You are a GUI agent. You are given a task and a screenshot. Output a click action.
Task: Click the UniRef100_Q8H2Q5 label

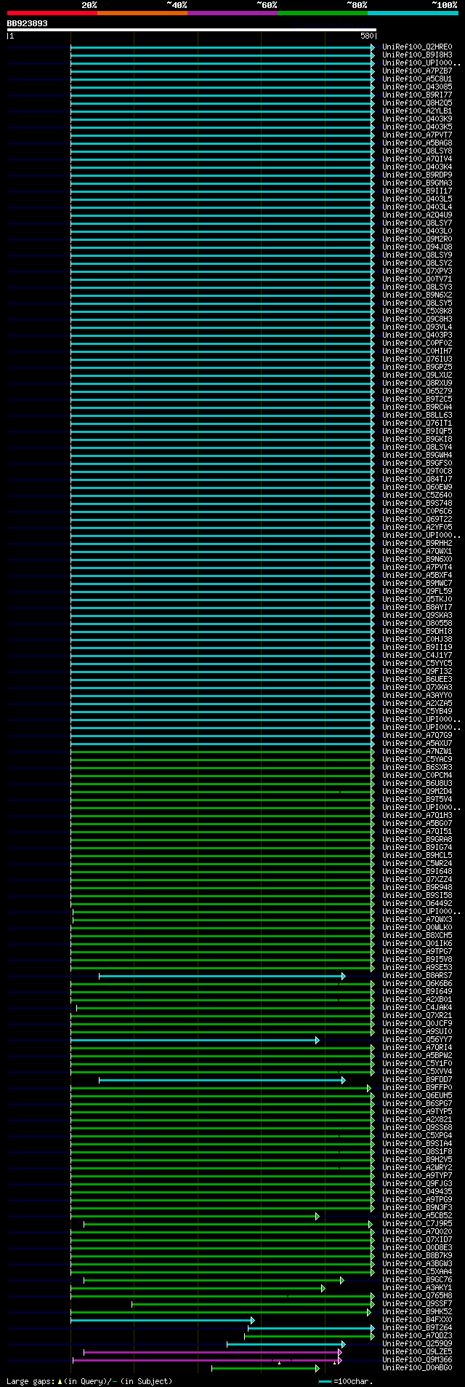coord(417,103)
